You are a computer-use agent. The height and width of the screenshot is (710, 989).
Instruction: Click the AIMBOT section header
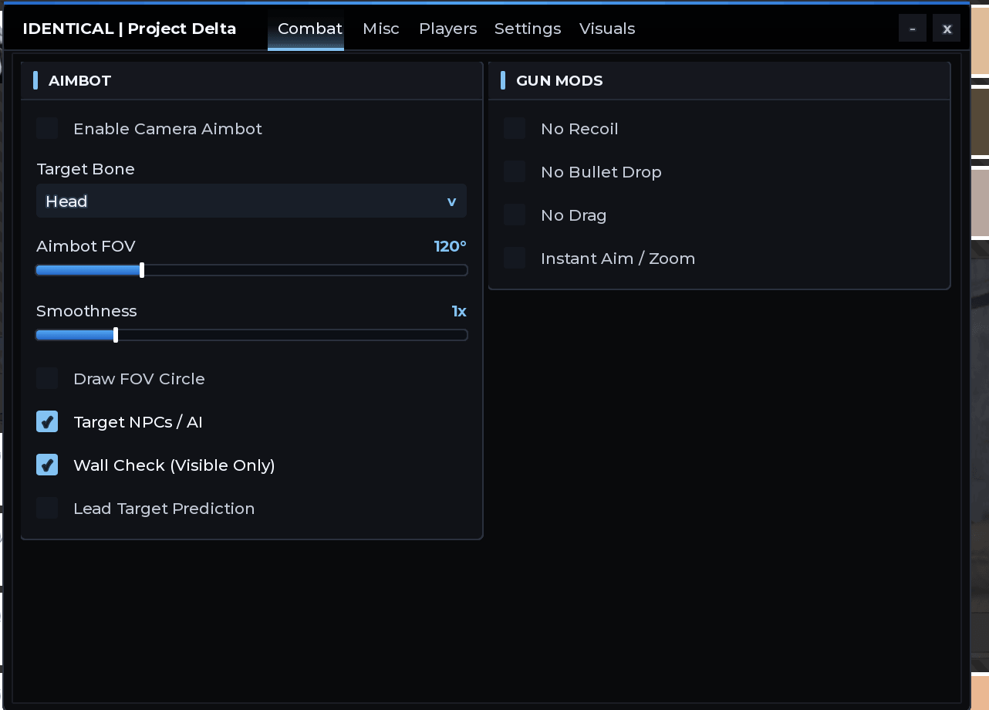tap(251, 80)
